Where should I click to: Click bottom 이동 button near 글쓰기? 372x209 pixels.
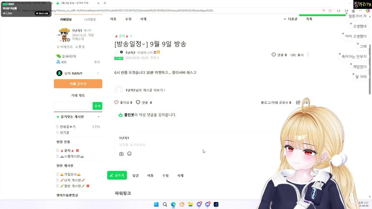coord(150,176)
